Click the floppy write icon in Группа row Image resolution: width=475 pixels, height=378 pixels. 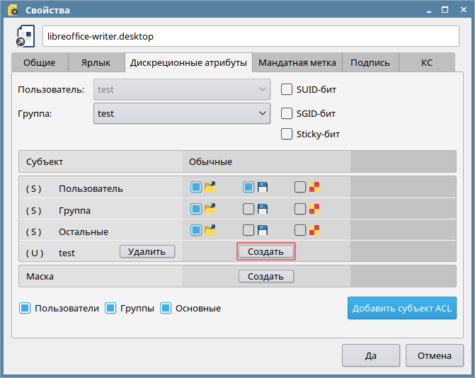262,209
